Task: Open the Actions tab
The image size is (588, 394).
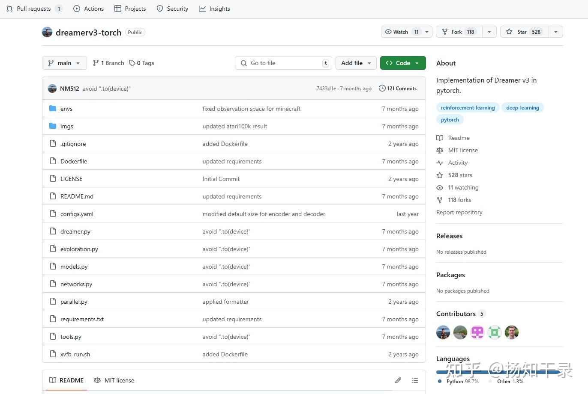Action: 89,9
